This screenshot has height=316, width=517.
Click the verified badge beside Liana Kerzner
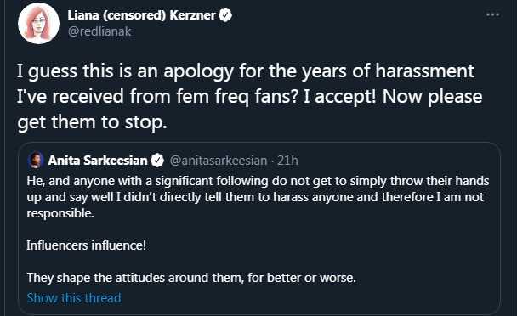coord(225,15)
